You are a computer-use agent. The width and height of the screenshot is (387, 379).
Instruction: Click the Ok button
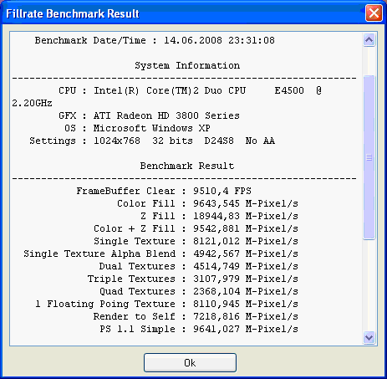point(190,362)
